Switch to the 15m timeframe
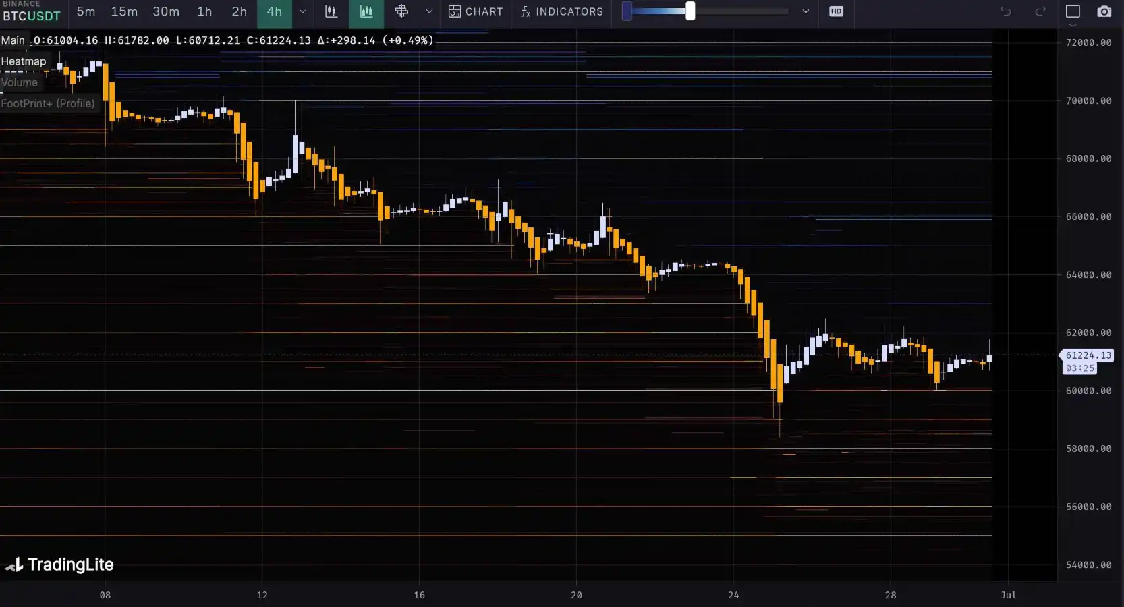Screen dimensions: 1124x607 pyautogui.click(x=124, y=11)
